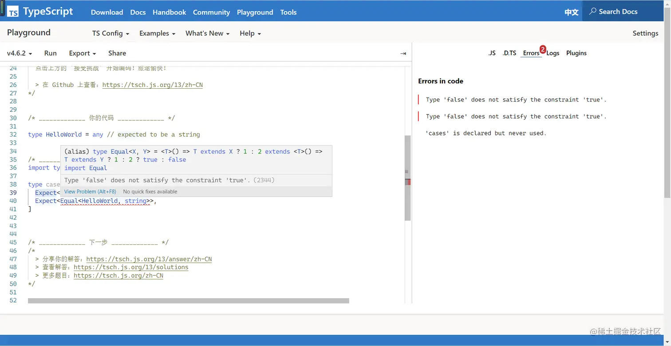Click the 下一步 comment on line 45
Image resolution: width=671 pixels, height=346 pixels.
click(x=99, y=243)
